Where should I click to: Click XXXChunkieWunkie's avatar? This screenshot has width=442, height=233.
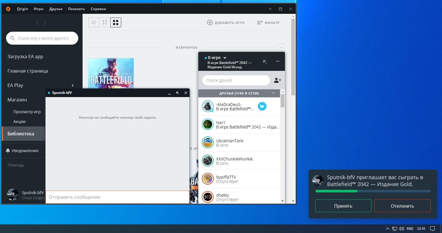click(x=208, y=161)
